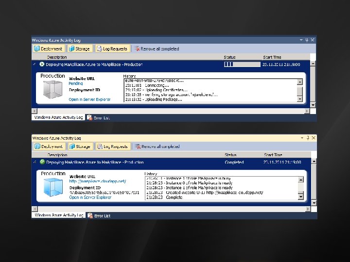The width and height of the screenshot is (350, 262).
Task: Click the Pending website URL link
Action: click(76, 83)
